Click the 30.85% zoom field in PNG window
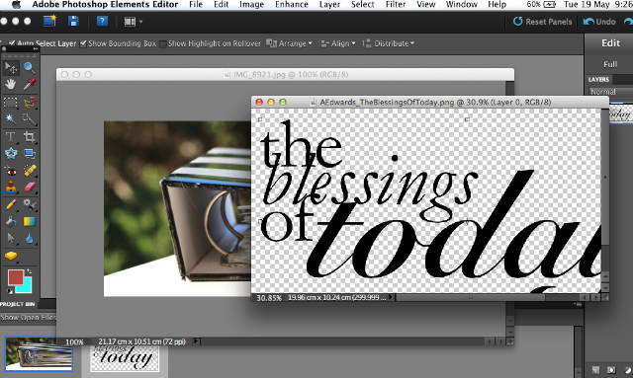Screen dimensions: 633x378 tap(268, 298)
